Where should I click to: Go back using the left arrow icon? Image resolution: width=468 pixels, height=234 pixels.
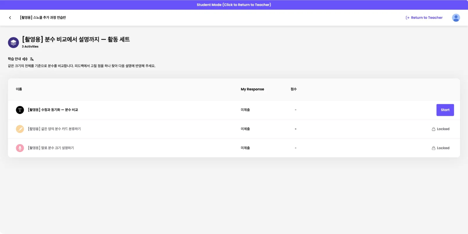pos(10,18)
